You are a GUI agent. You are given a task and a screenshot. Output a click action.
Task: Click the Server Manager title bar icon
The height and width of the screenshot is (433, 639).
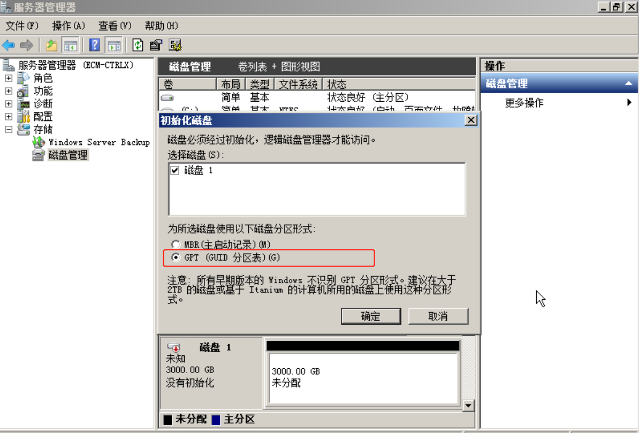tap(6, 7)
